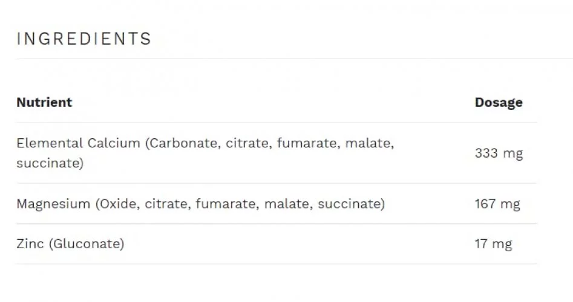Screen dimensions: 573x302
Task: Click malate in the Magnesium row
Action: pos(287,204)
